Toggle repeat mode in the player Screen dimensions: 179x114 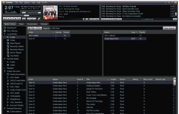click(x=34, y=19)
